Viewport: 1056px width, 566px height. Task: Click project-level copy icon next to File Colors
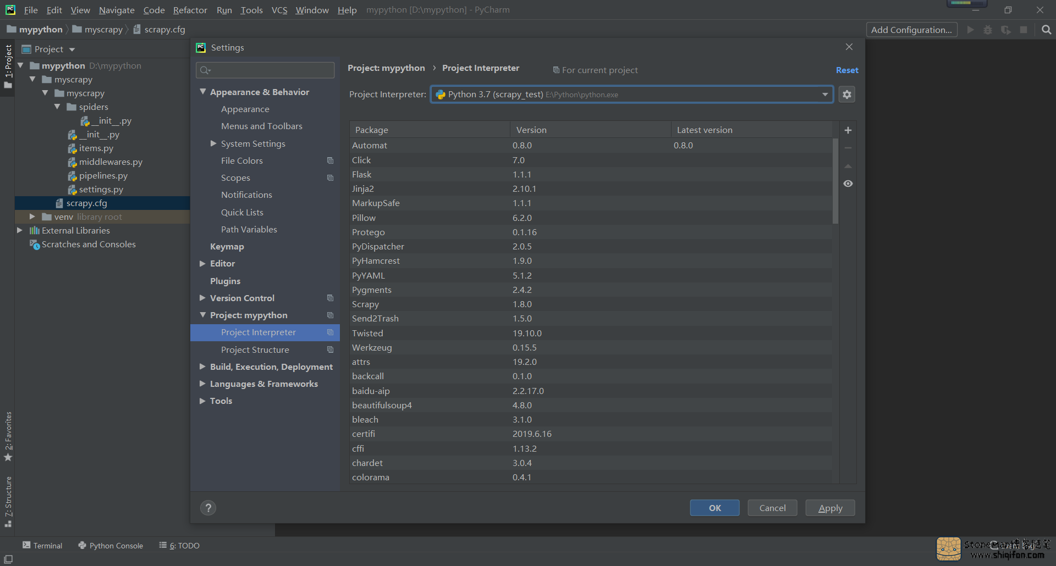pos(330,160)
